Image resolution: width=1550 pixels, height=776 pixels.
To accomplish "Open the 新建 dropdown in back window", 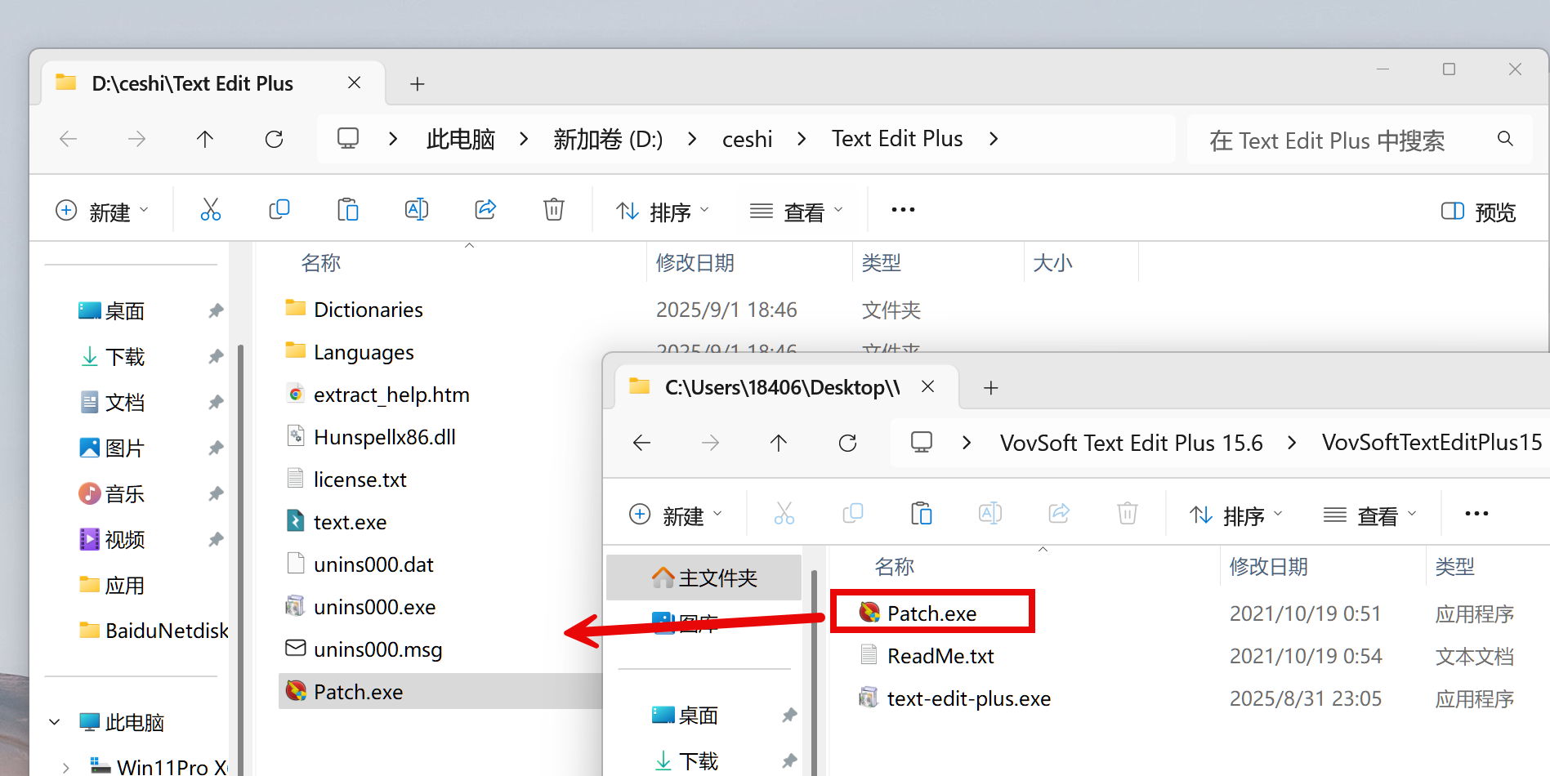I will (x=102, y=212).
